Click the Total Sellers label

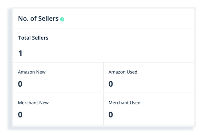(33, 38)
